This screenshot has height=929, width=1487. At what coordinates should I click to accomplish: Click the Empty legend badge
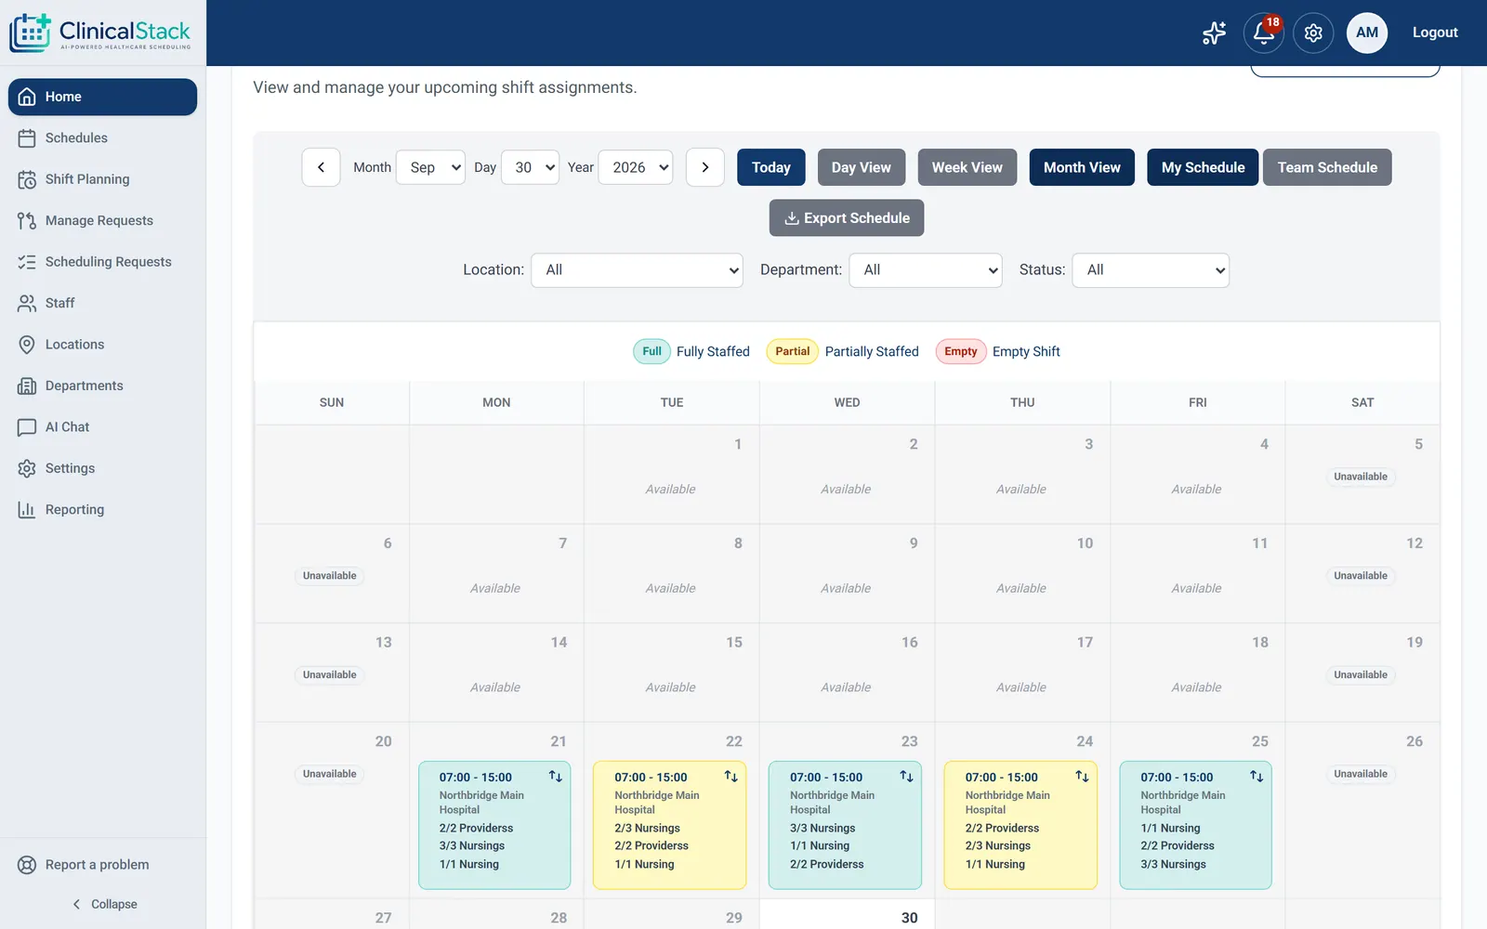click(x=961, y=351)
